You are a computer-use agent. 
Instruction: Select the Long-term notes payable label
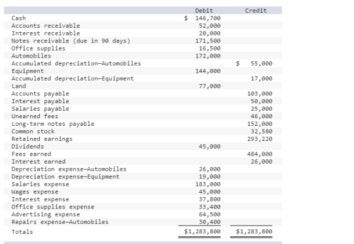[x=53, y=124]
